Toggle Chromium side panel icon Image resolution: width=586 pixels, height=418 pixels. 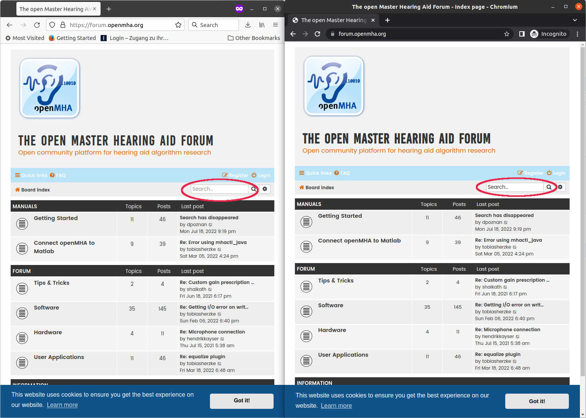click(522, 34)
